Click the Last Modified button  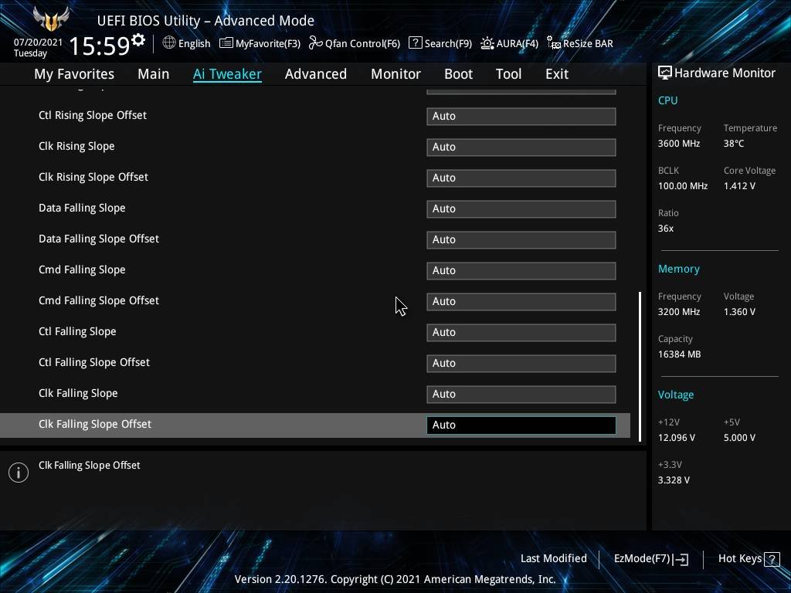(x=553, y=558)
